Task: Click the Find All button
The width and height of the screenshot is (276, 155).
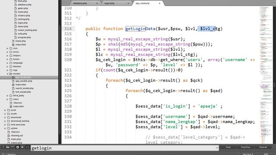Action: pos(263,147)
